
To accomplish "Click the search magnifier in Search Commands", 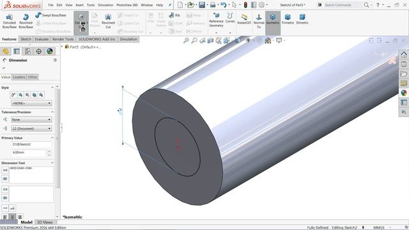I will [366, 4].
